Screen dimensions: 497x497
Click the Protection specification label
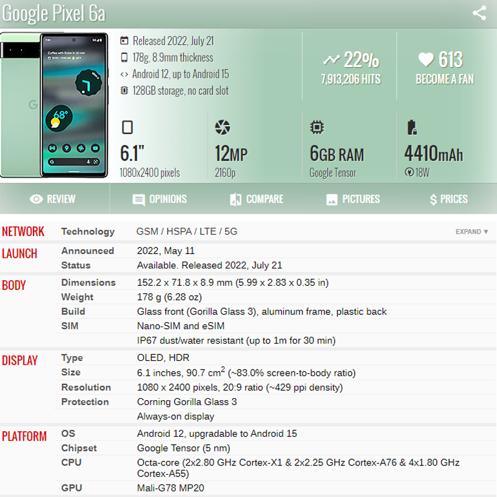coord(85,401)
